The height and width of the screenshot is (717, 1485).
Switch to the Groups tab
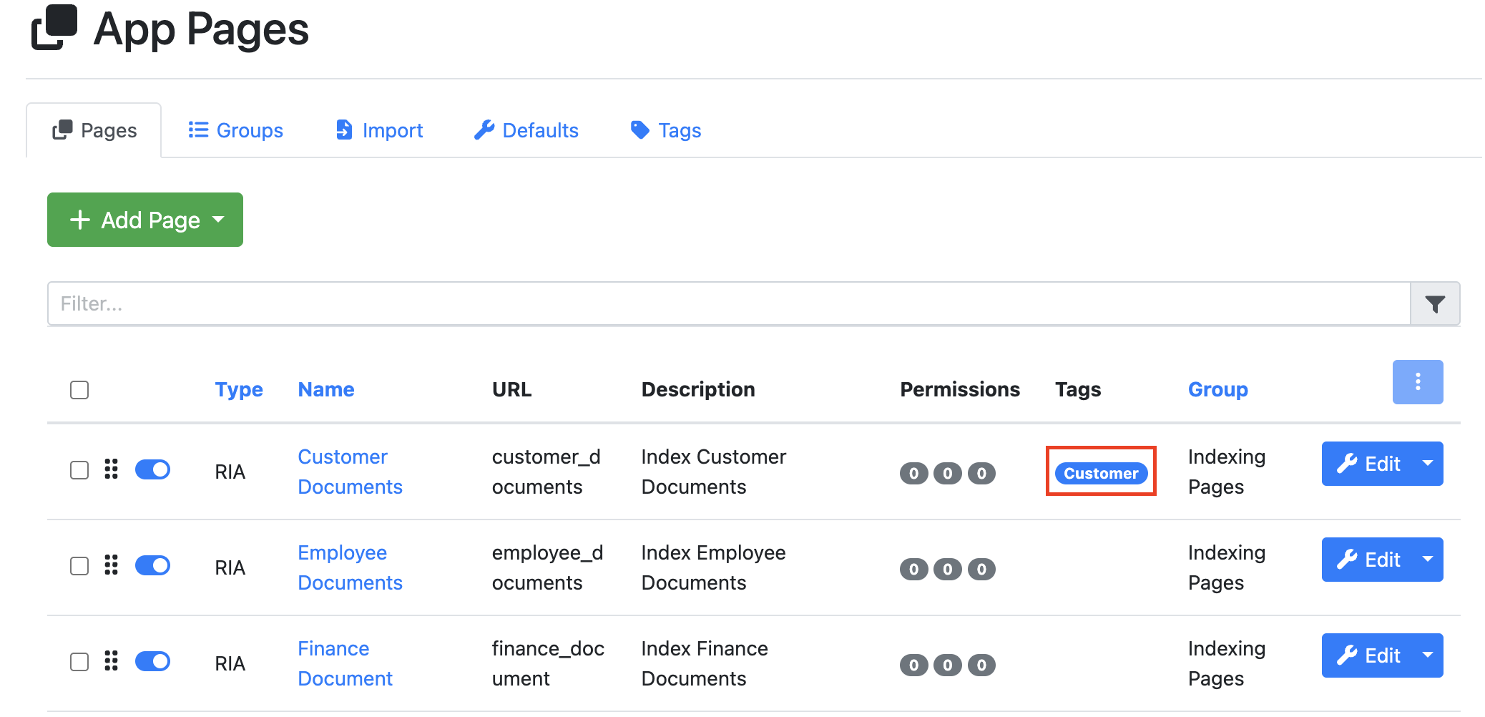235,130
